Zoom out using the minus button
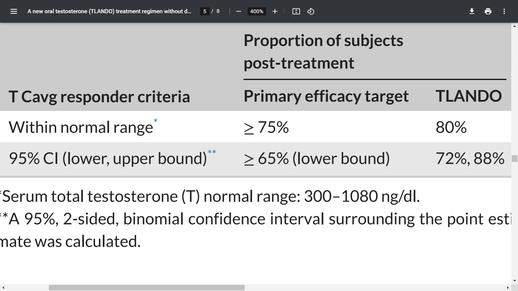Viewport: 518px width, 291px height. coord(238,11)
